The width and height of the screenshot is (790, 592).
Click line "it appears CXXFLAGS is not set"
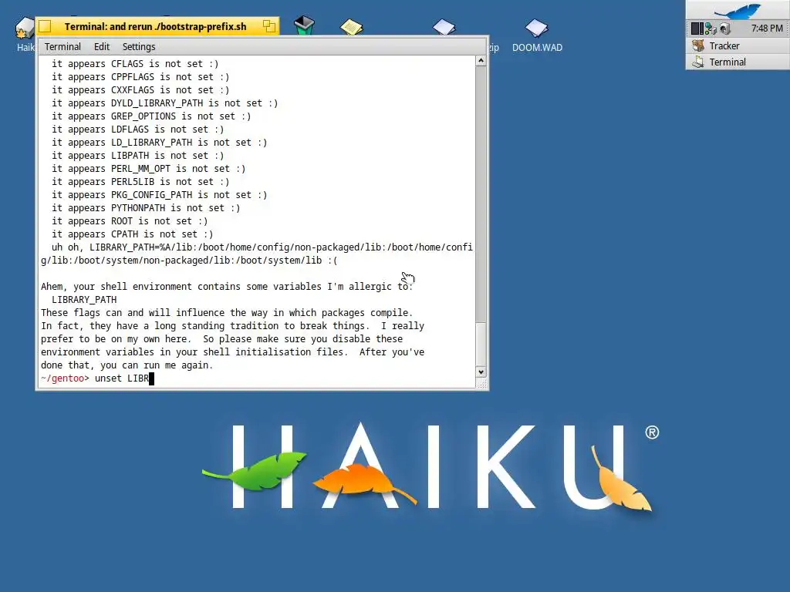tap(140, 90)
